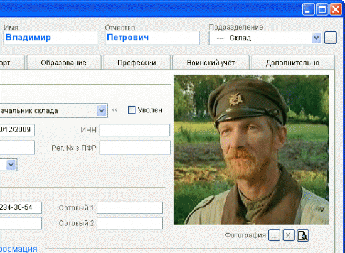Viewport: 345px width, 253px height.
Task: Open department browse ellipsis button next to Склад
Action: coord(330,38)
